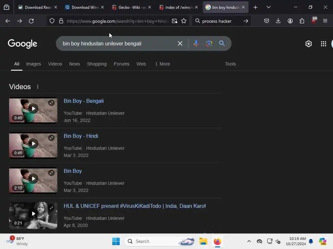Click the Google logo
This screenshot has height=249, width=333.
point(22,44)
